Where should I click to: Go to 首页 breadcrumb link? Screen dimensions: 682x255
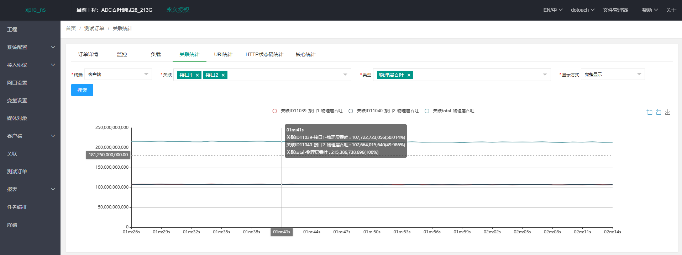tap(71, 28)
